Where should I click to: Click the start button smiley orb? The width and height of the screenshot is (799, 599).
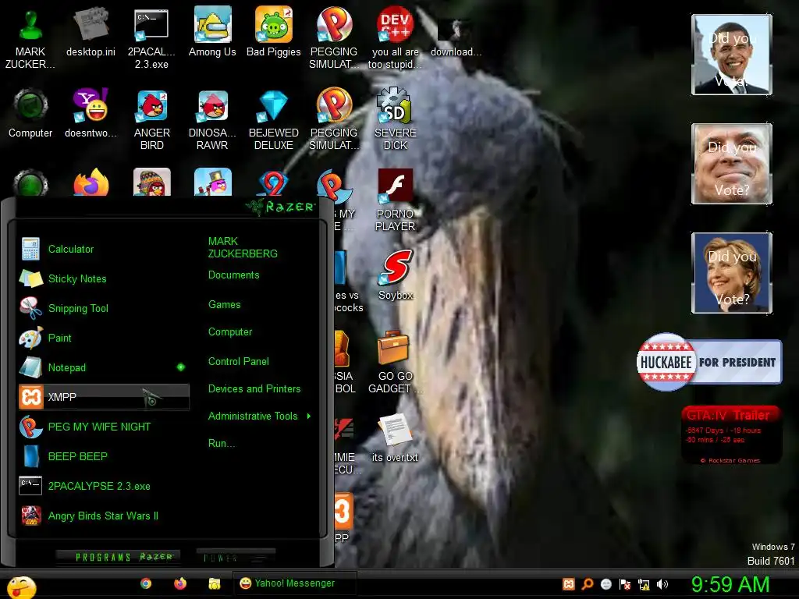22,587
